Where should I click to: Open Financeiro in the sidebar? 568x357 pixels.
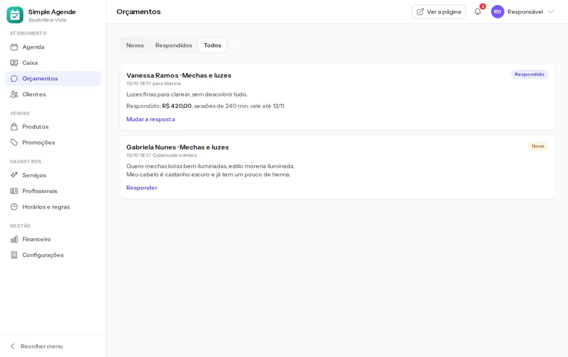53,239
